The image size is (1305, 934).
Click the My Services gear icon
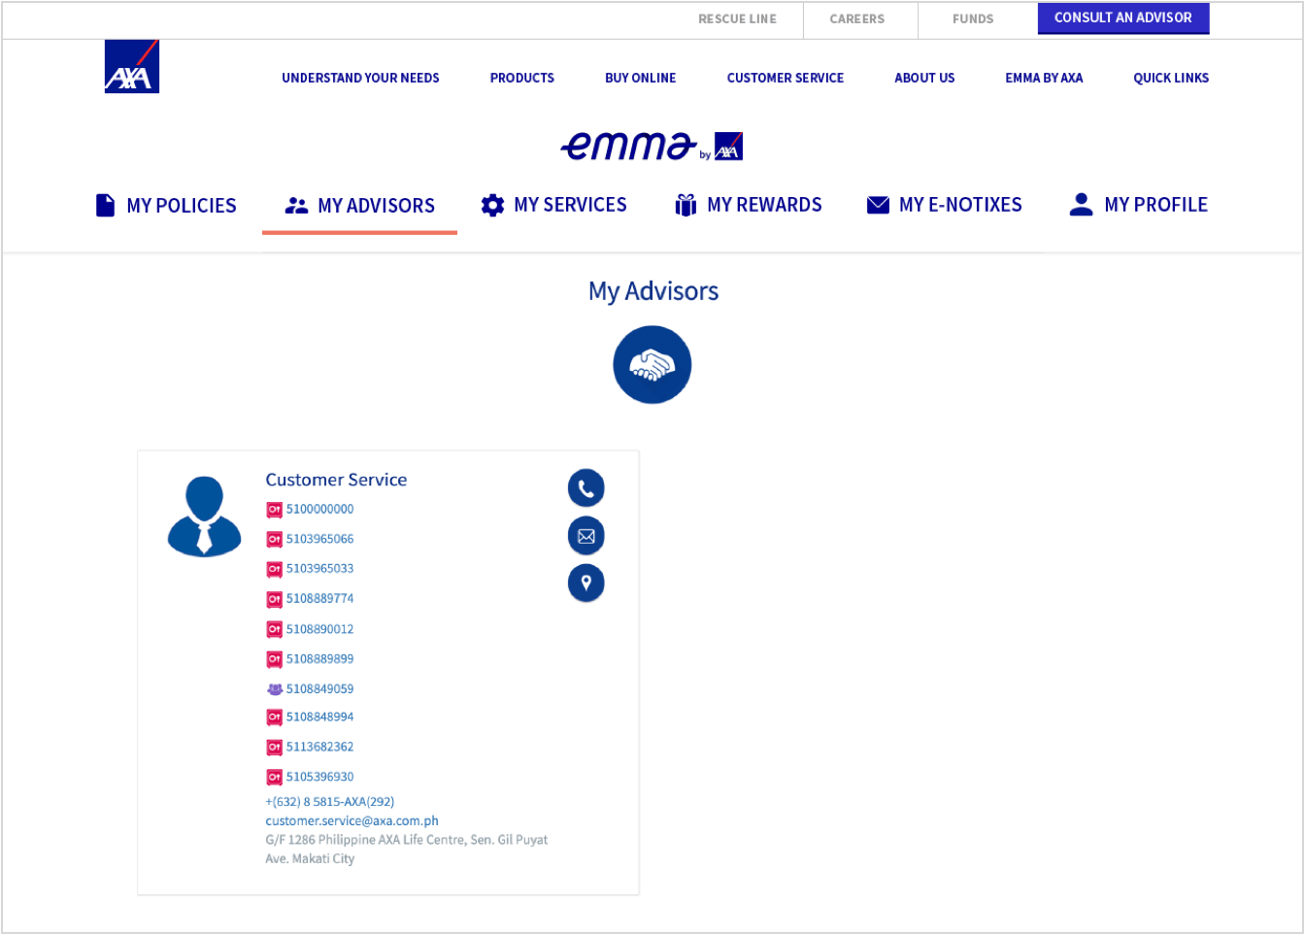click(493, 205)
